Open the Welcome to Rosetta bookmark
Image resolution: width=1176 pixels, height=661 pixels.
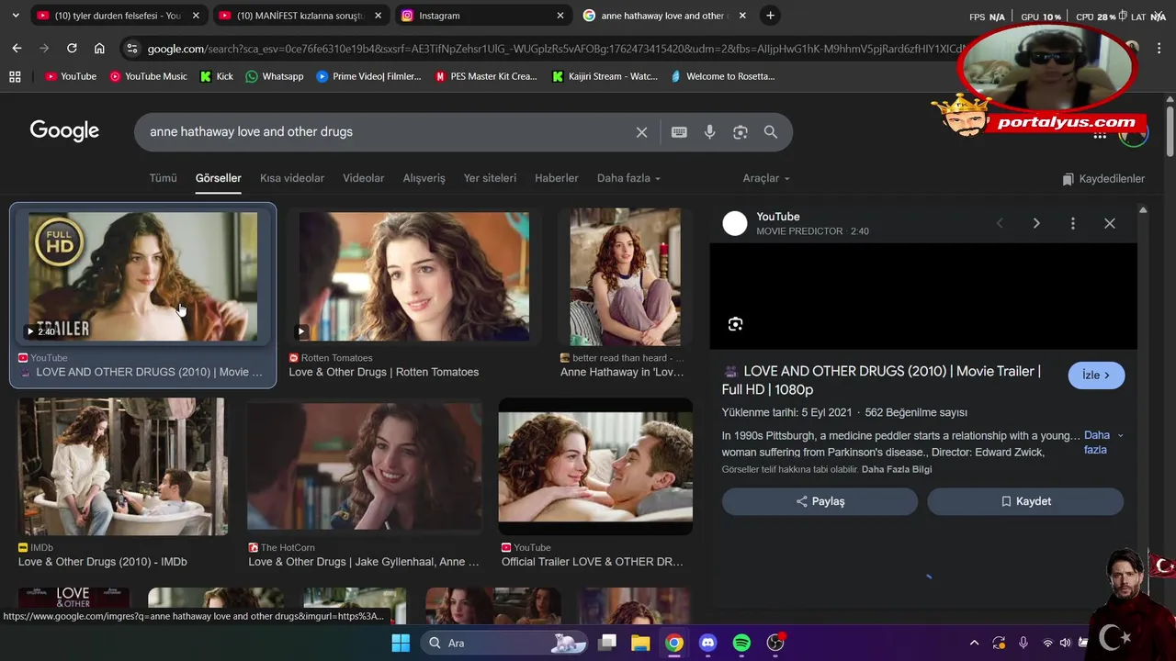[722, 76]
